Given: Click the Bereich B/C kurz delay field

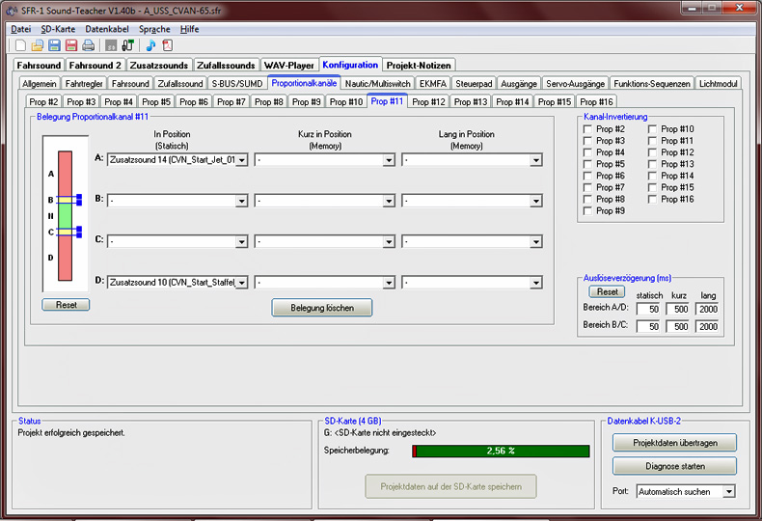Looking at the screenshot, I should tap(677, 327).
